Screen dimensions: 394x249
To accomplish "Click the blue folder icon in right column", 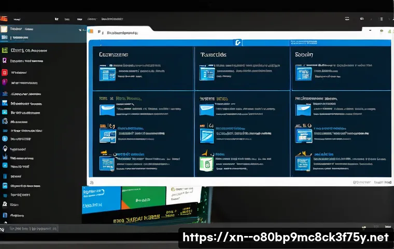I will click(x=303, y=110).
